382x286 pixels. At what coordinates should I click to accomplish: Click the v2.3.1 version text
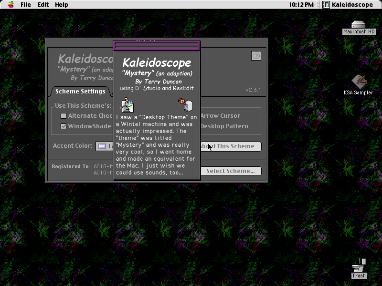click(254, 90)
